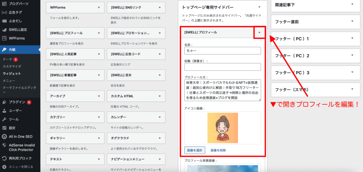
Task: Click the プラグイン update count badge
Action: click(29, 102)
